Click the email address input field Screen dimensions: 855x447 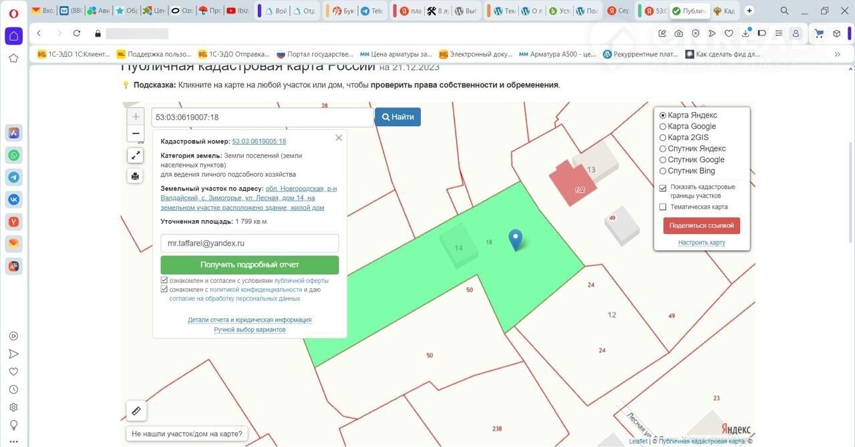point(249,244)
